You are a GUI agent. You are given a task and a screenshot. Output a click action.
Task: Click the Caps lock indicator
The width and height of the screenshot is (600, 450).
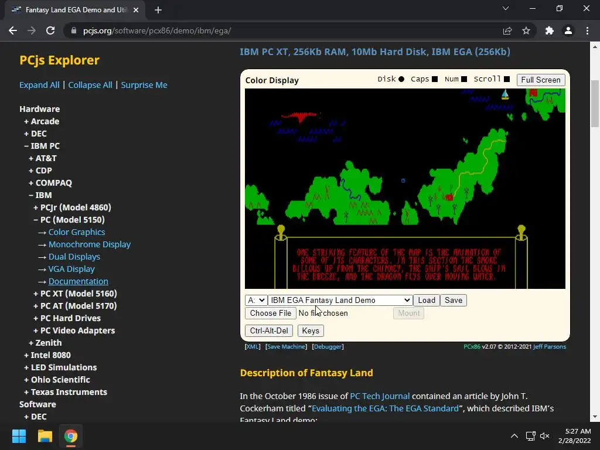[435, 79]
